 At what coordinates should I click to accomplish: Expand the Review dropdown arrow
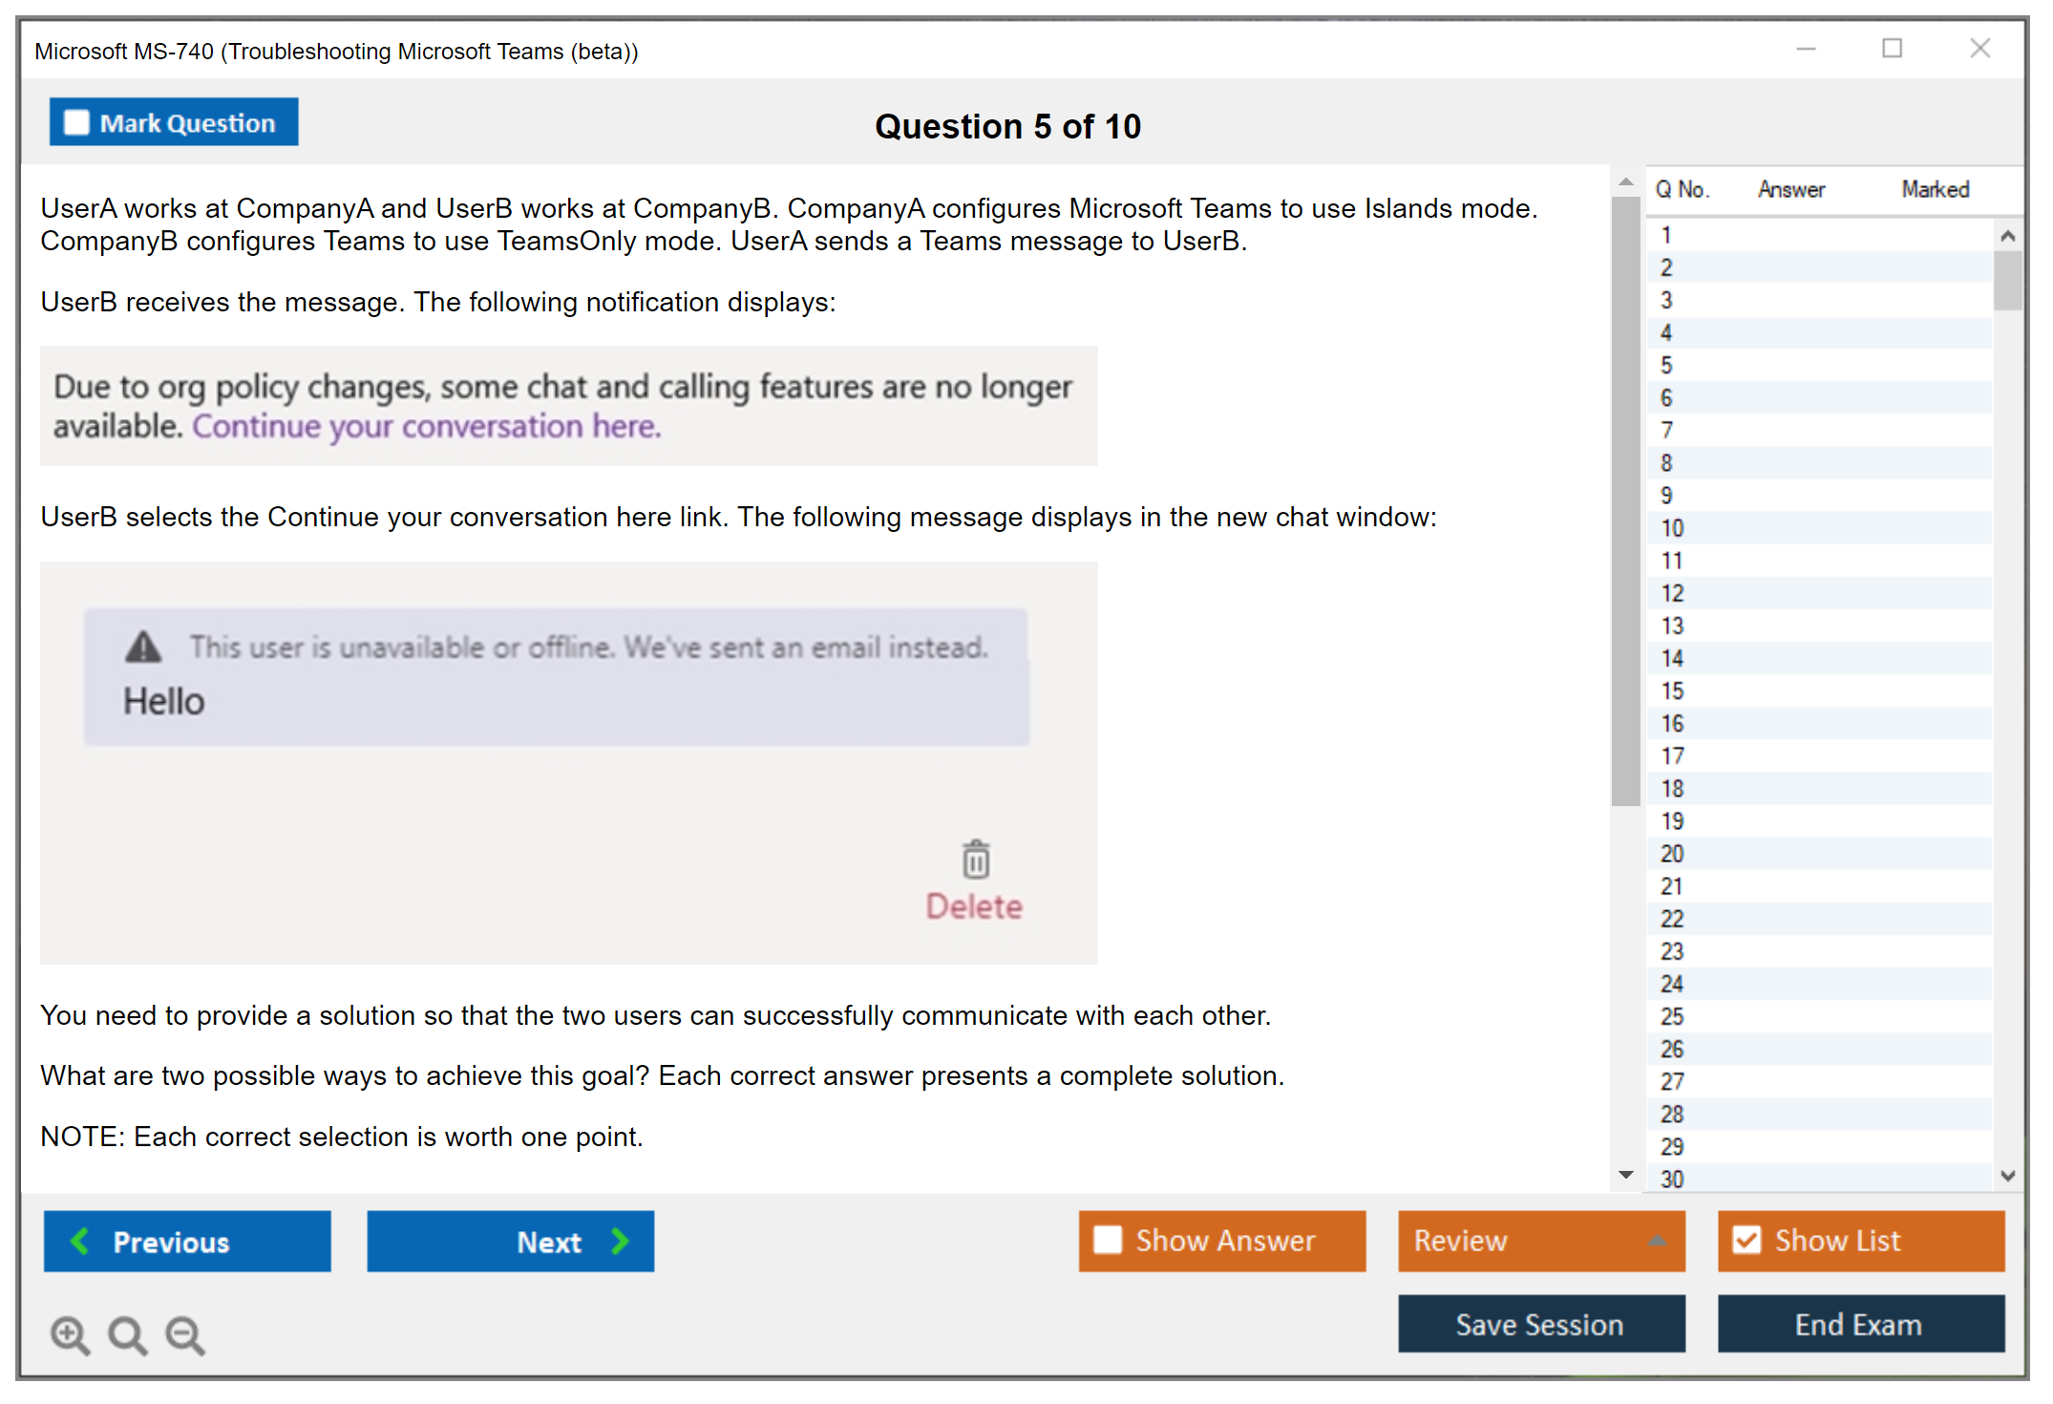[1657, 1241]
